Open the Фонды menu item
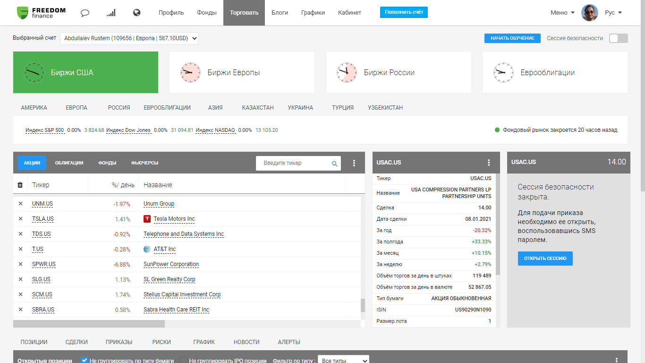Image resolution: width=645 pixels, height=363 pixels. 207,13
